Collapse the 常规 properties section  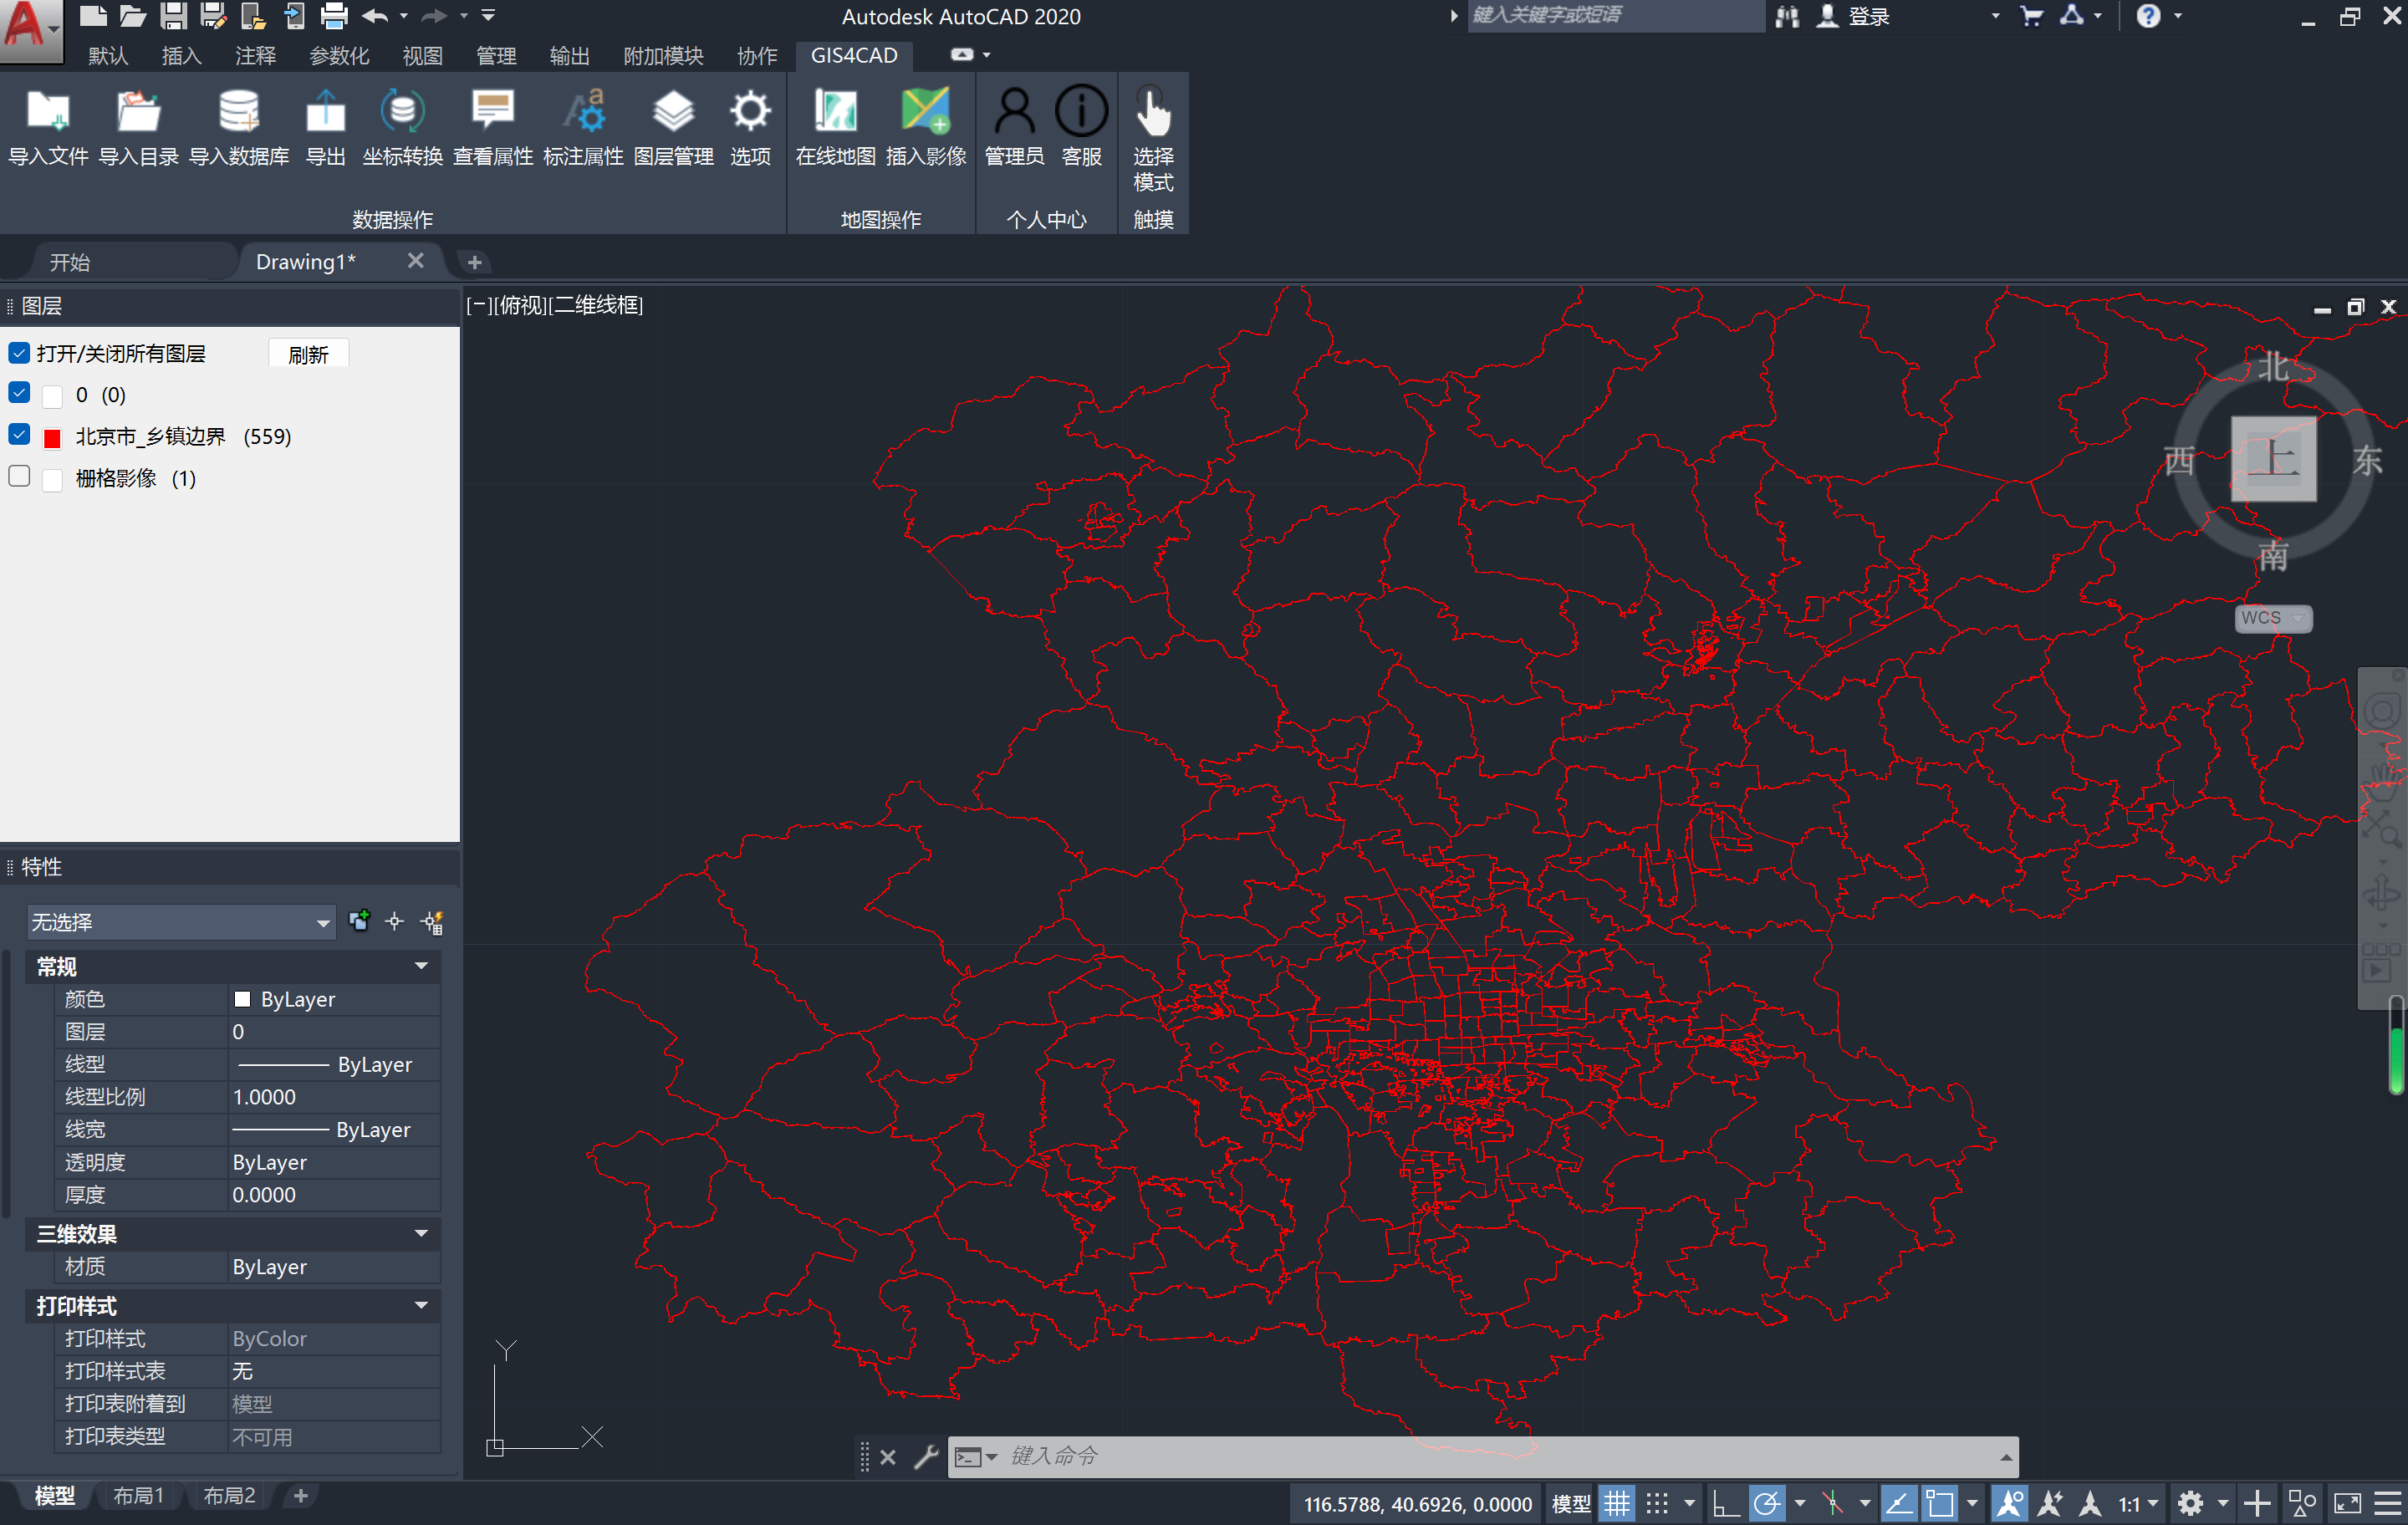coord(421,966)
